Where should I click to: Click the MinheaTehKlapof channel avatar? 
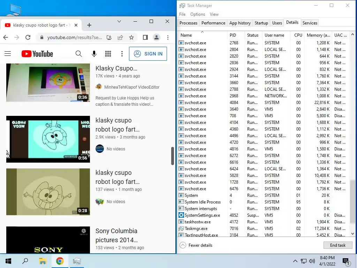tap(99, 87)
